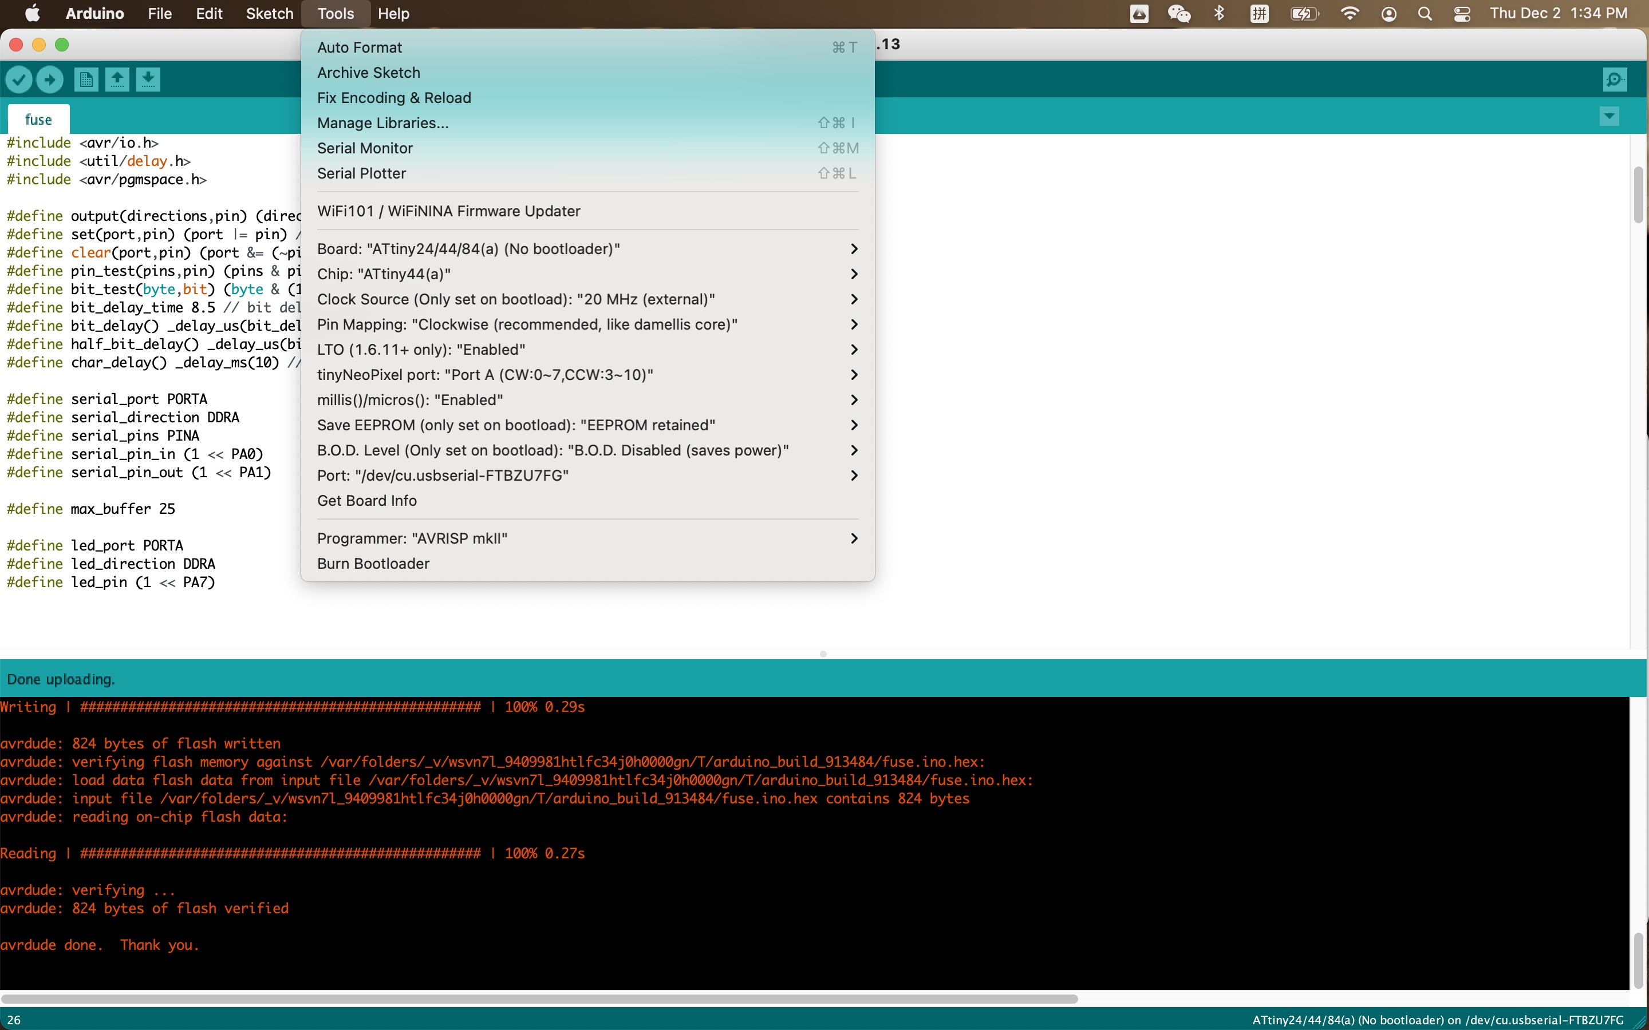Image resolution: width=1649 pixels, height=1030 pixels.
Task: Open the Edit menu
Action: tap(209, 14)
